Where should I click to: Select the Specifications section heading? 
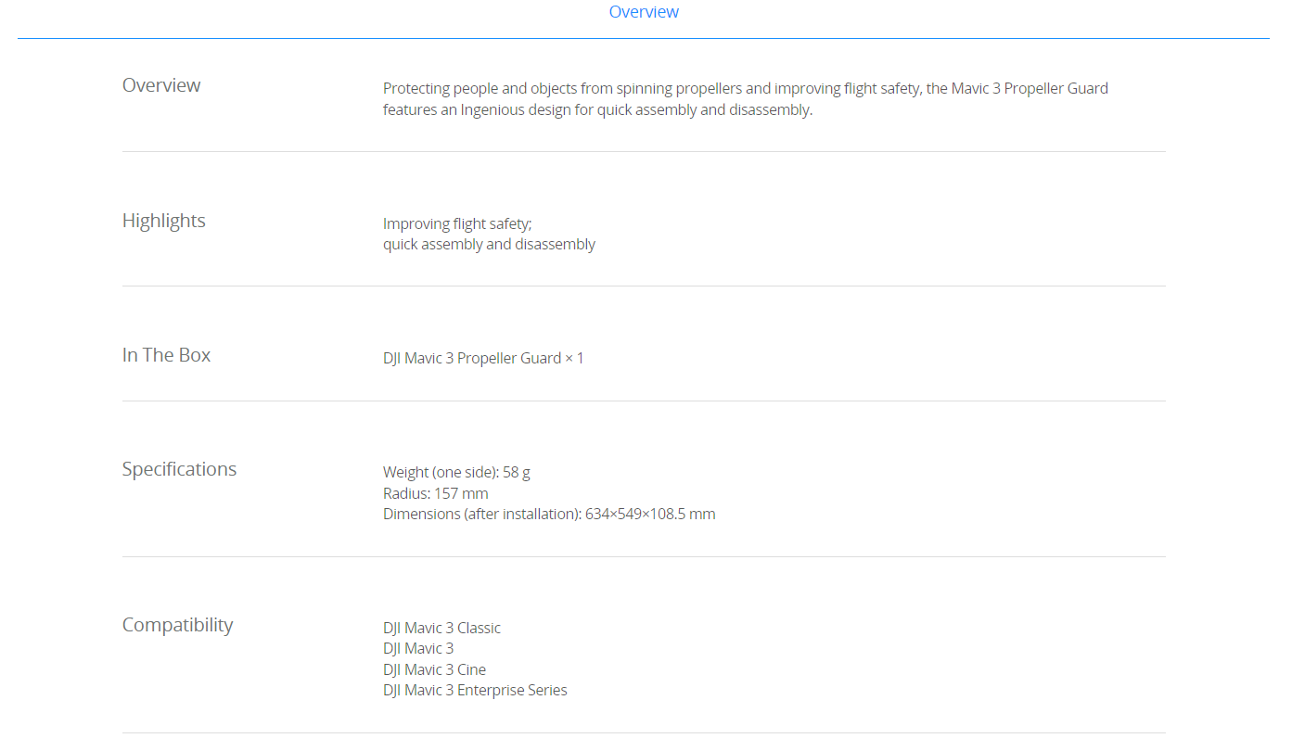[180, 469]
